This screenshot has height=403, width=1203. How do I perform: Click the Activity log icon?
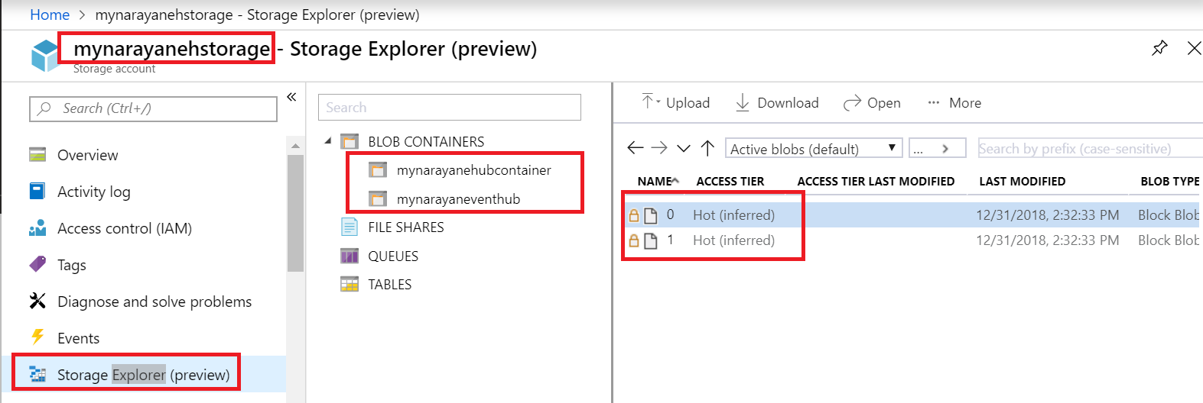37,191
